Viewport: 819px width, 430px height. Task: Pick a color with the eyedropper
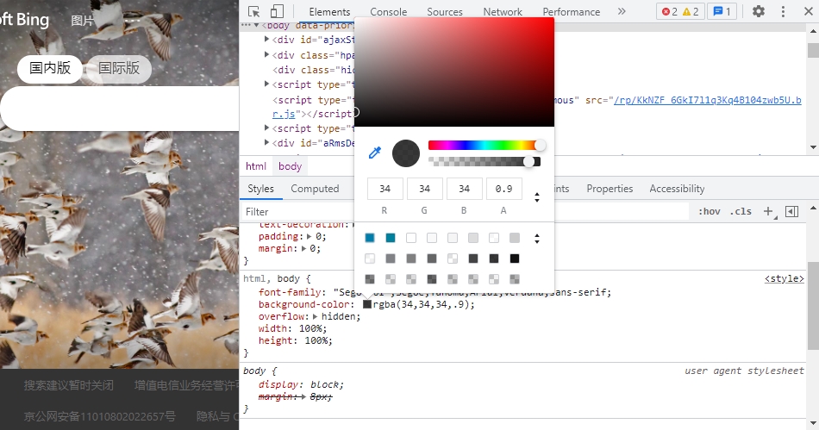click(x=374, y=153)
